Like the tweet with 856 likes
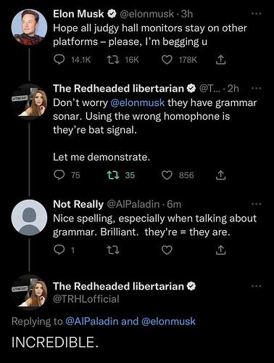 click(x=167, y=175)
